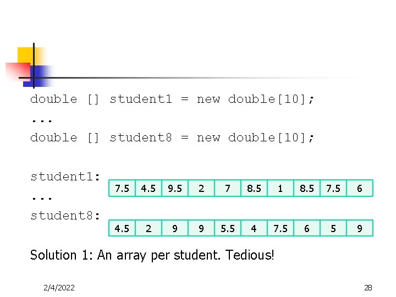Click the 9.5 cell in the student1 array
The width and height of the screenshot is (396, 297).
pyautogui.click(x=174, y=189)
